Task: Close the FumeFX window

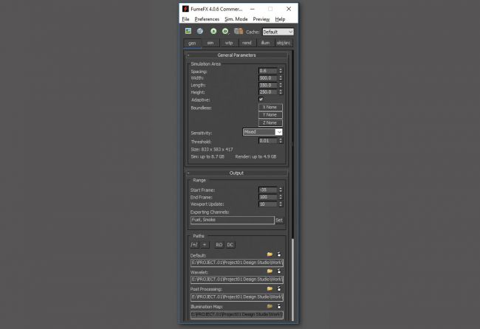Action: tap(289, 9)
